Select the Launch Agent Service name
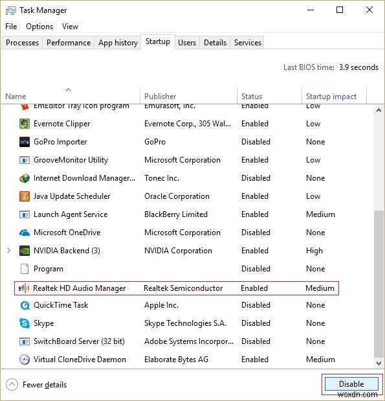This screenshot has width=385, height=401. click(71, 214)
